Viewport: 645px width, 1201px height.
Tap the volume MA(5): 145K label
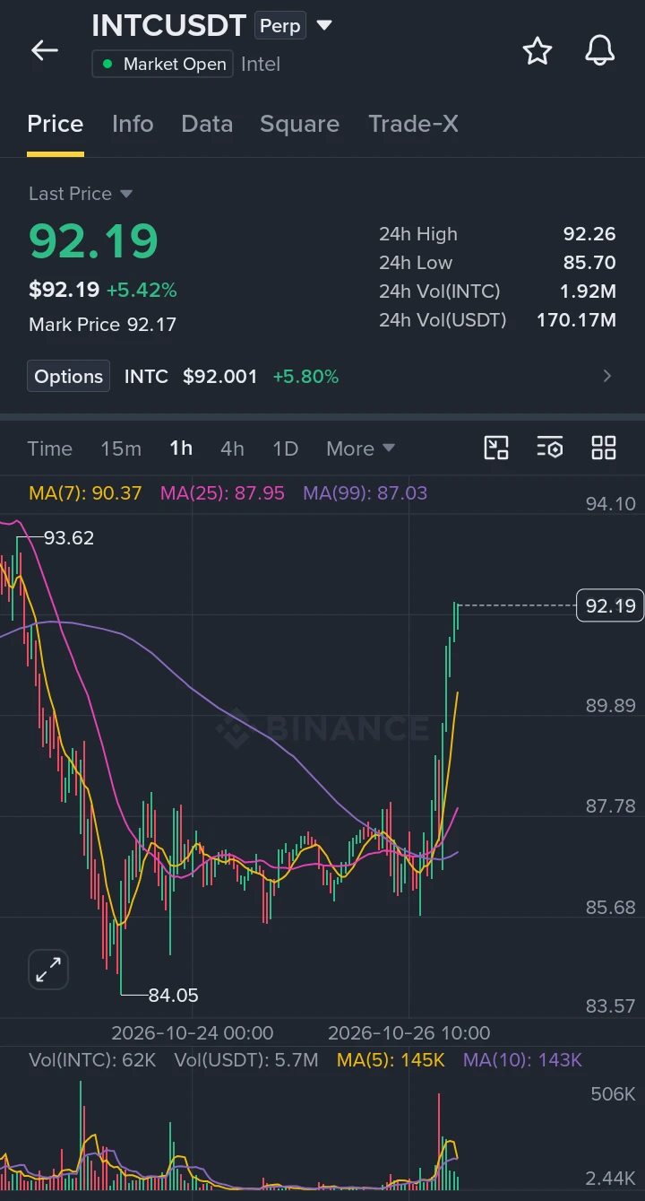click(x=391, y=1060)
